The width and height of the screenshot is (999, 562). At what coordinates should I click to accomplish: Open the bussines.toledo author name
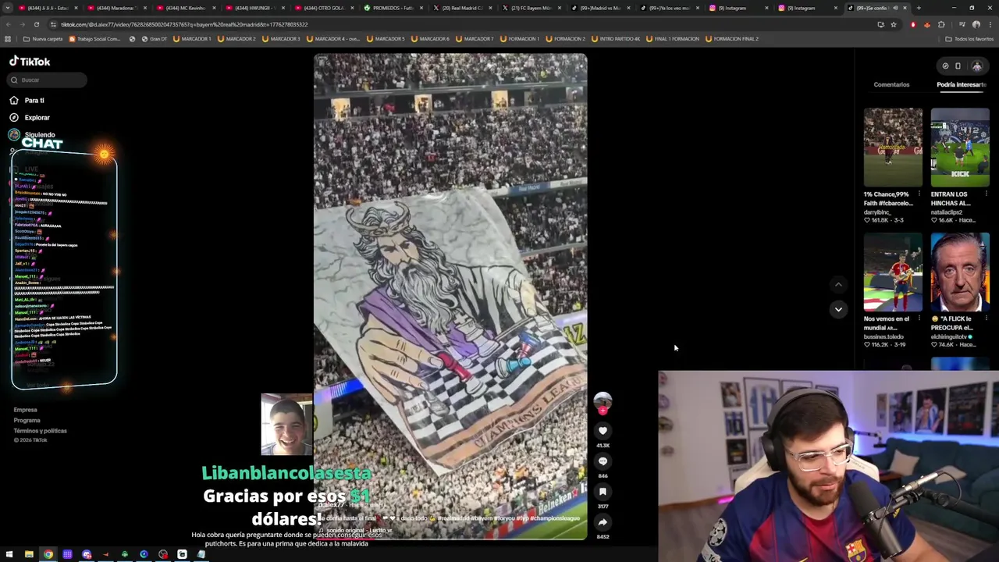(x=883, y=336)
